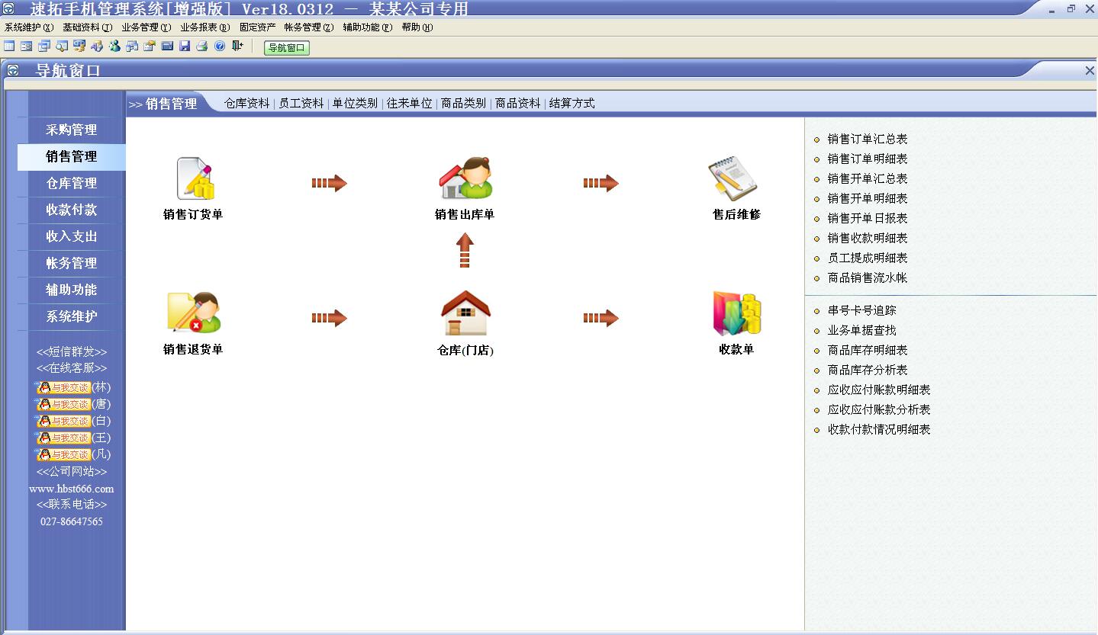Open the 仓库资料 link in top bar

point(247,103)
